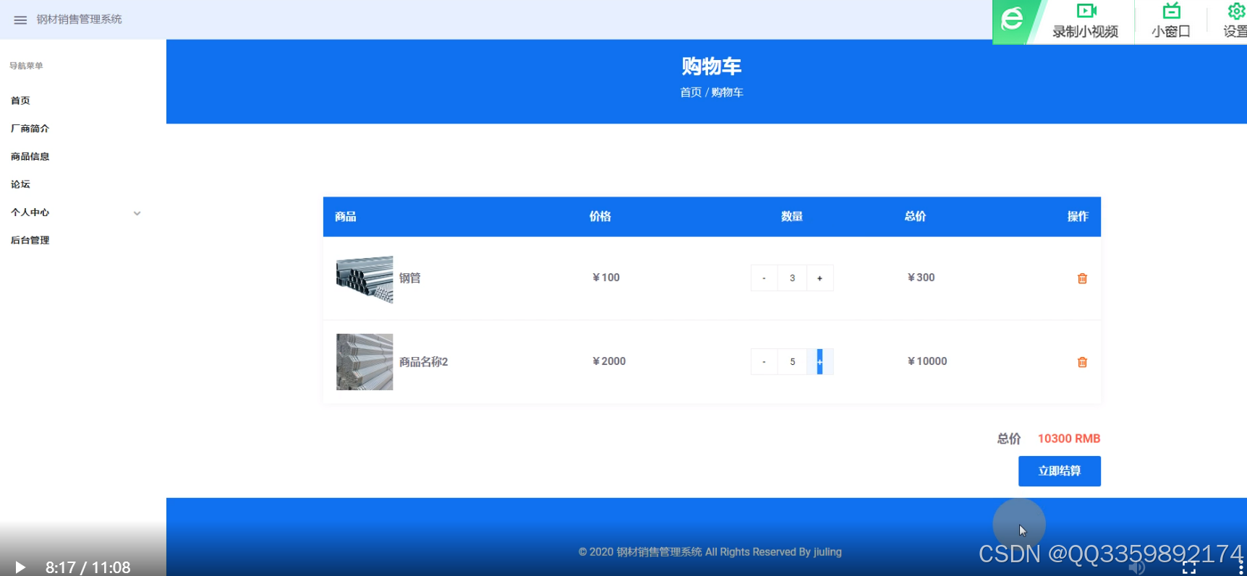The image size is (1247, 576).
Task: Click the ¥2000 price cell
Action: (x=609, y=361)
